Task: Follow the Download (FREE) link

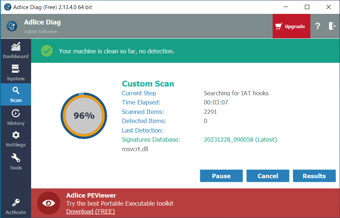Action: pos(90,211)
